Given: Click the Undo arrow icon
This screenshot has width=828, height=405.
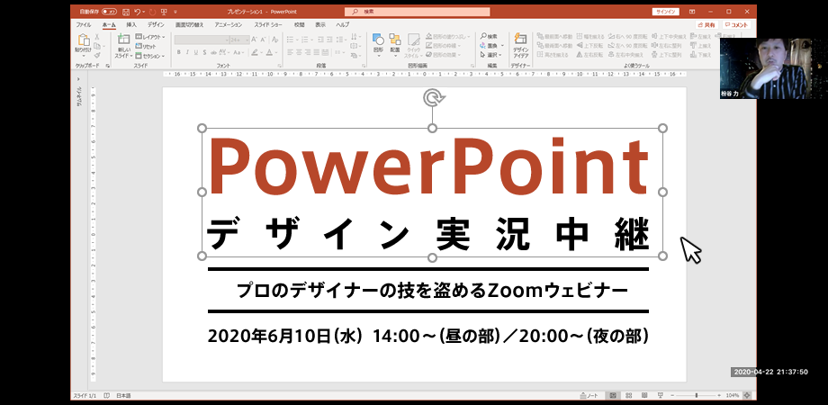Looking at the screenshot, I should (138, 11).
